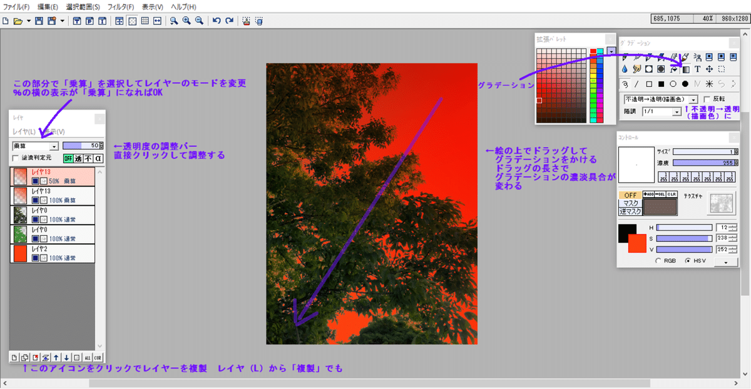This screenshot has width=751, height=389.
Task: Toggle visibility box of レイヤ2 layer
Action: click(36, 258)
